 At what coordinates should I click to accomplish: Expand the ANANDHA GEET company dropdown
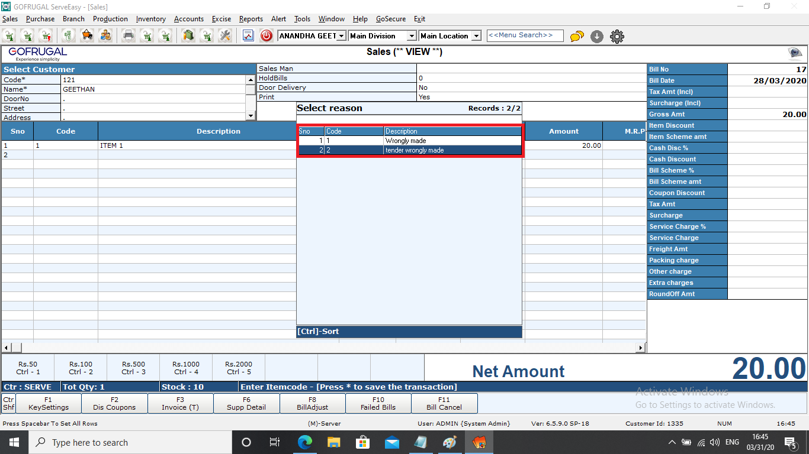(341, 36)
